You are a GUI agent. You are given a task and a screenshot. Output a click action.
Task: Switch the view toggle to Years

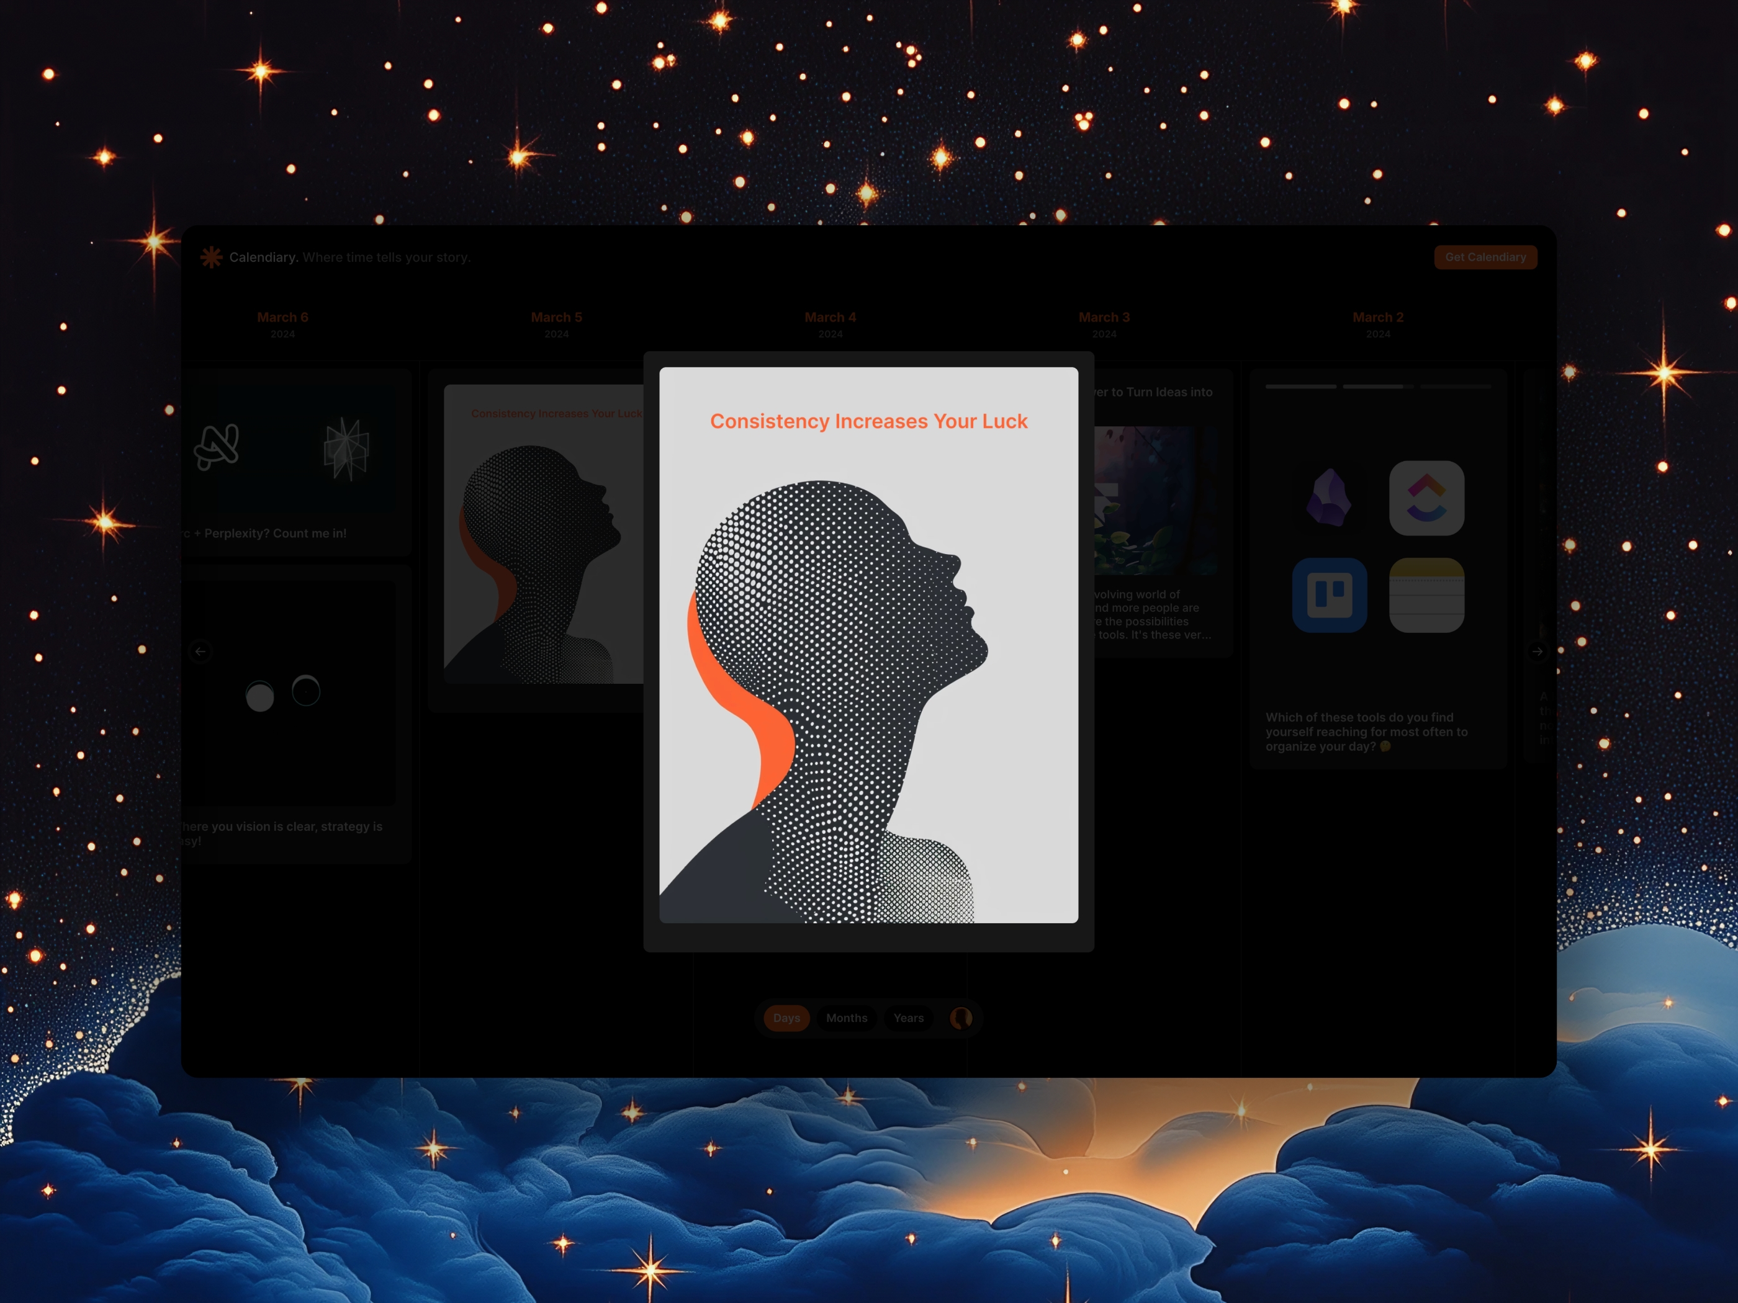point(908,1018)
